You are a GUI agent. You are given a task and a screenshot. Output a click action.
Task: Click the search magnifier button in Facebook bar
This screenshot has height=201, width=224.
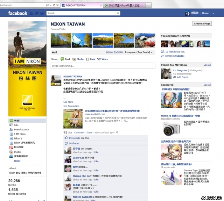[x=118, y=13]
